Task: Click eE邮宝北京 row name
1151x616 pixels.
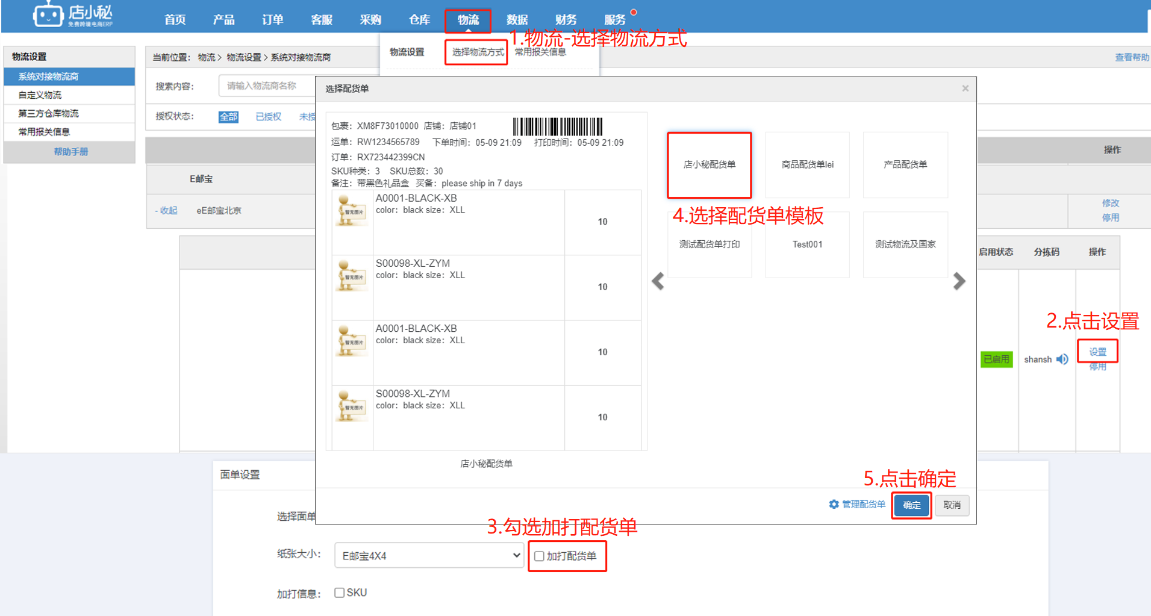Action: pos(219,211)
